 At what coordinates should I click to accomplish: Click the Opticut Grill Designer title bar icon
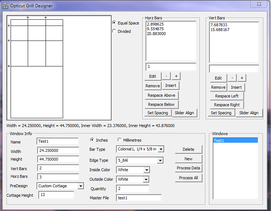click(5, 6)
